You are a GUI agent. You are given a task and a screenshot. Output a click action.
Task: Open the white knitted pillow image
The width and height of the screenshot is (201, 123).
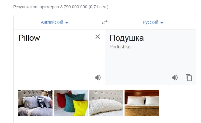(106, 103)
